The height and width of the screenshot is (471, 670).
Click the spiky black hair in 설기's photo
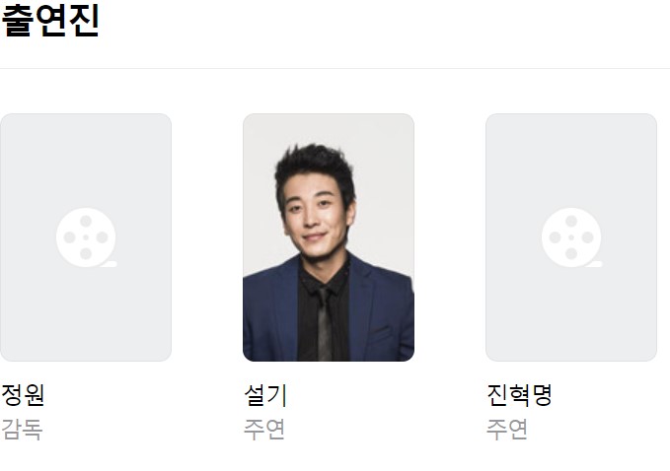[x=316, y=168]
